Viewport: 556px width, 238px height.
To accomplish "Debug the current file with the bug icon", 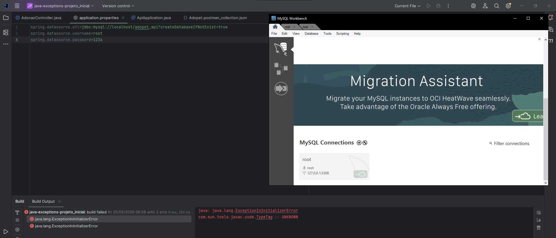I will (438, 6).
